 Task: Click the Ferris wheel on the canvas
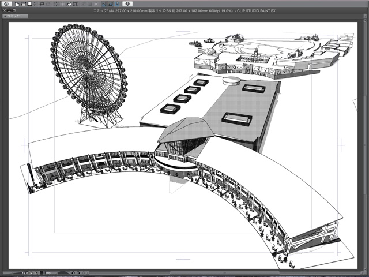[x=89, y=76]
